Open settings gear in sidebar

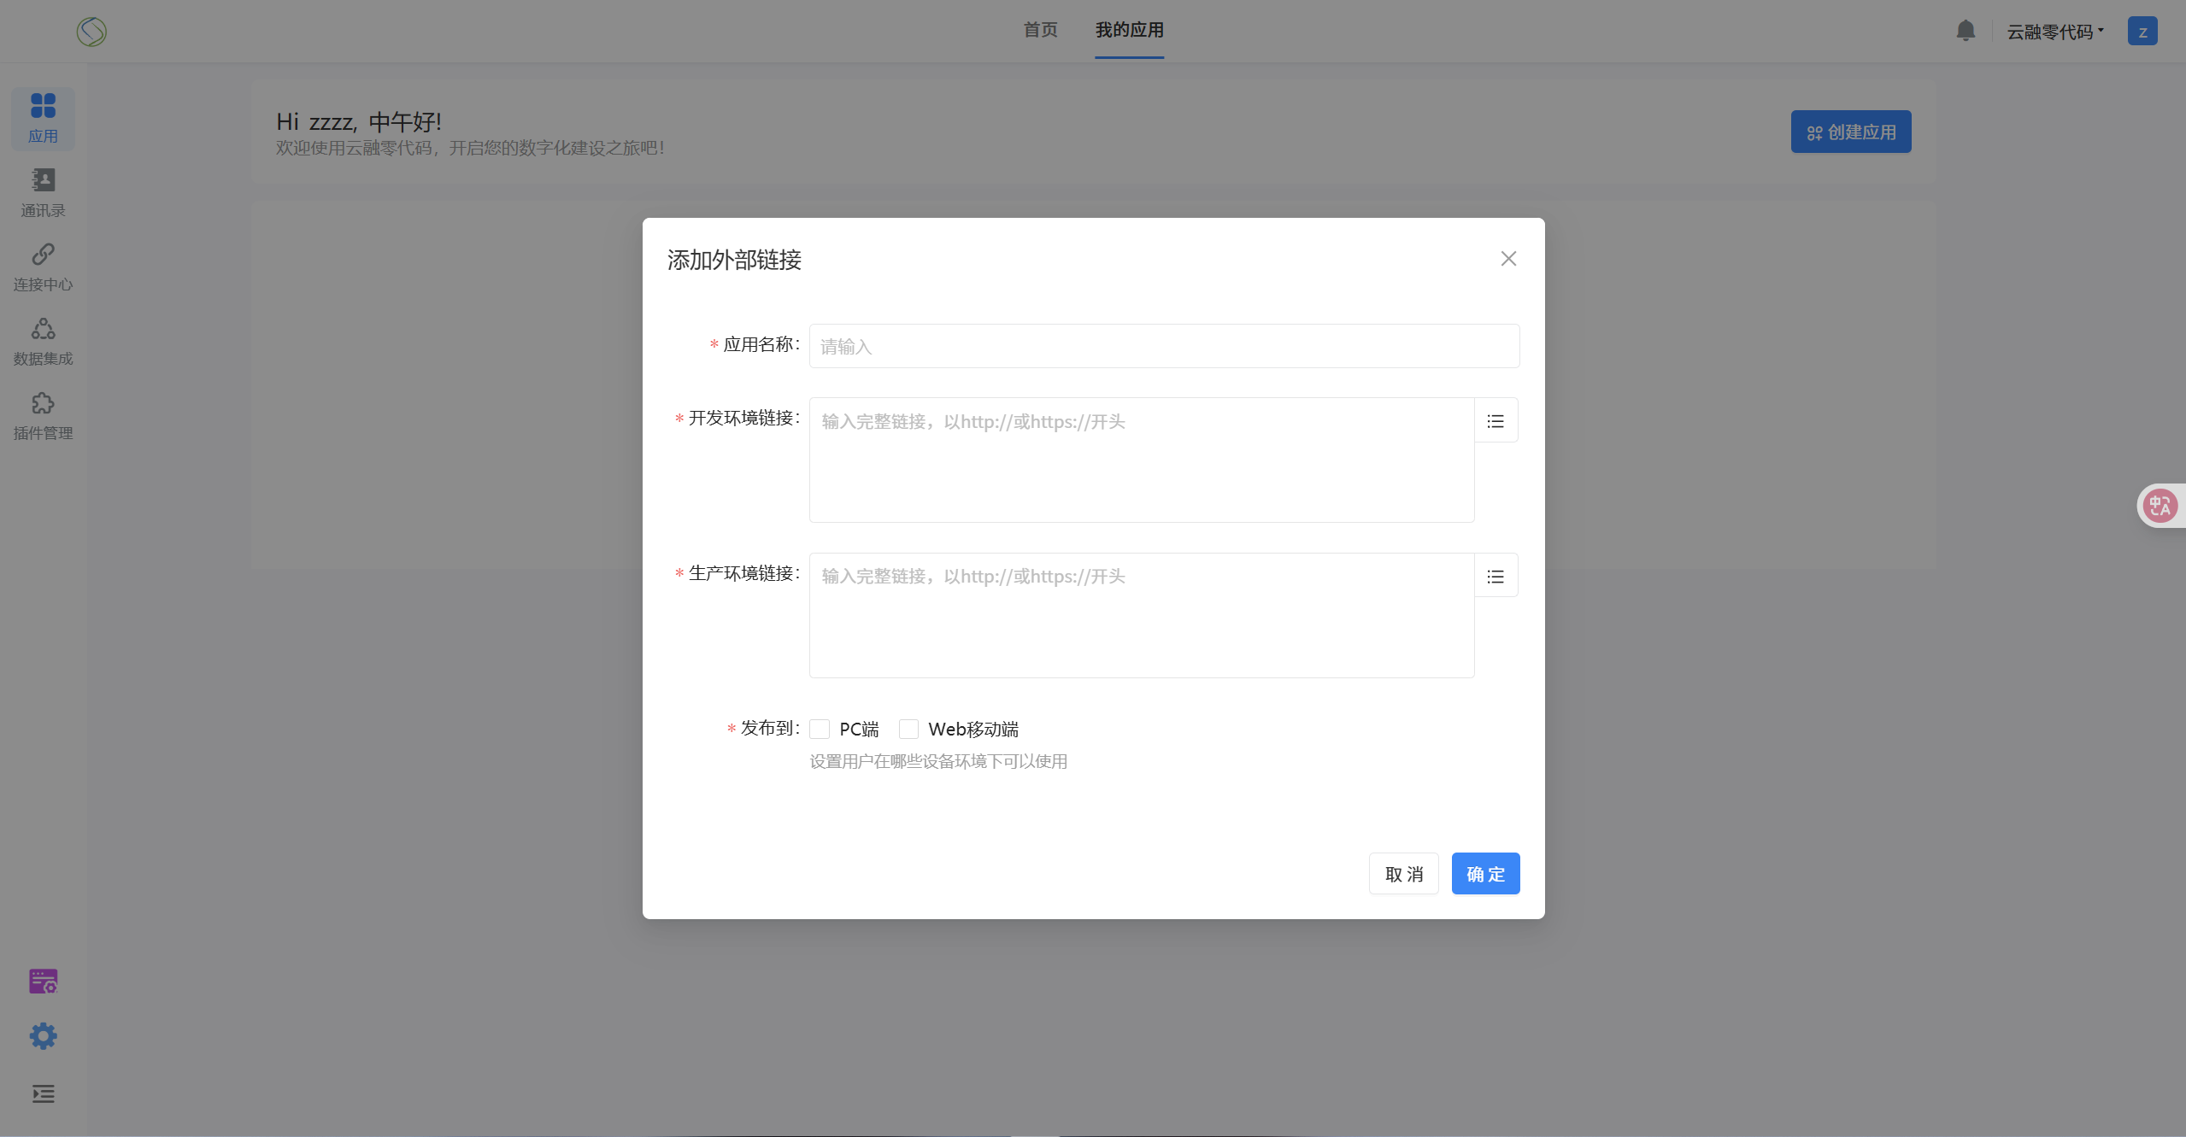point(43,1036)
